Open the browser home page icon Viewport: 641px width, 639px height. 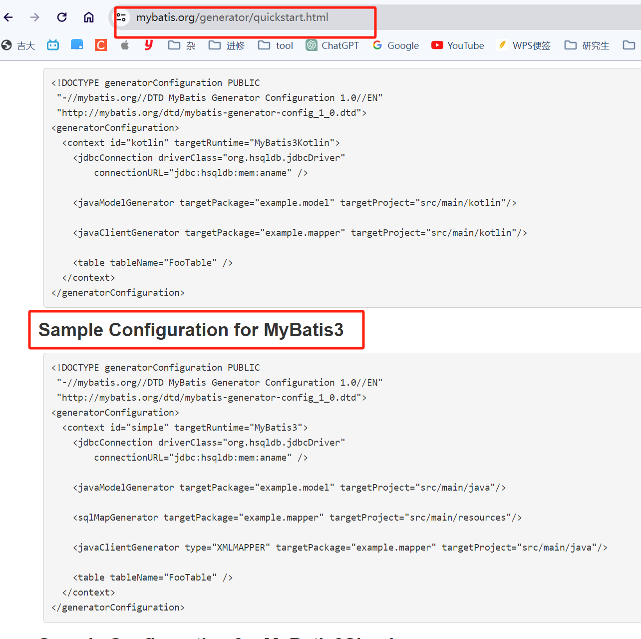pyautogui.click(x=89, y=17)
